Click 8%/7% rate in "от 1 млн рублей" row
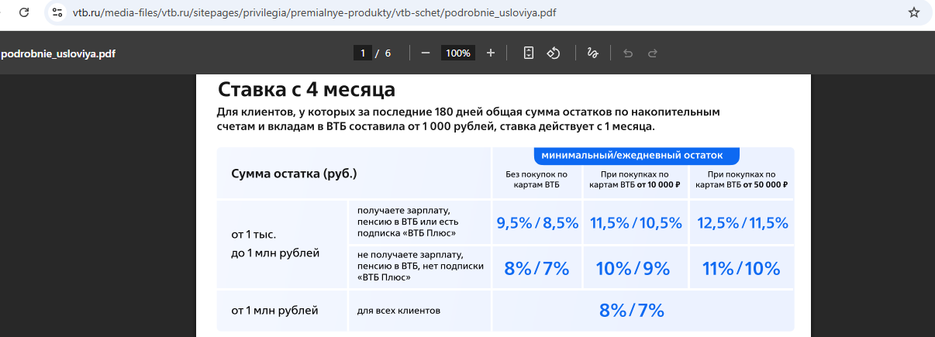The image size is (935, 337). click(632, 311)
